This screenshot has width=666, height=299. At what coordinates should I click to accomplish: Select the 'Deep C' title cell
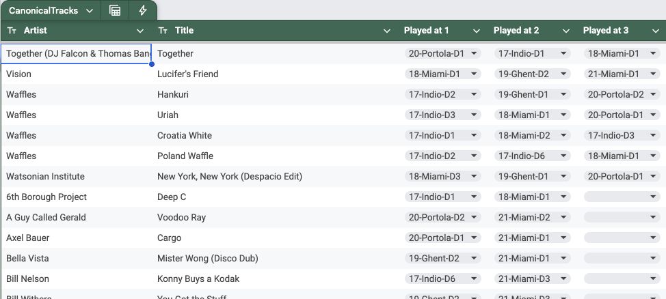pyautogui.click(x=276, y=197)
